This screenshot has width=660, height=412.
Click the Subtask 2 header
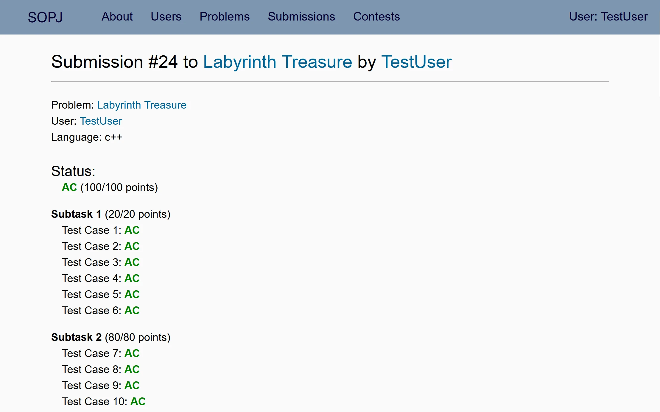77,337
